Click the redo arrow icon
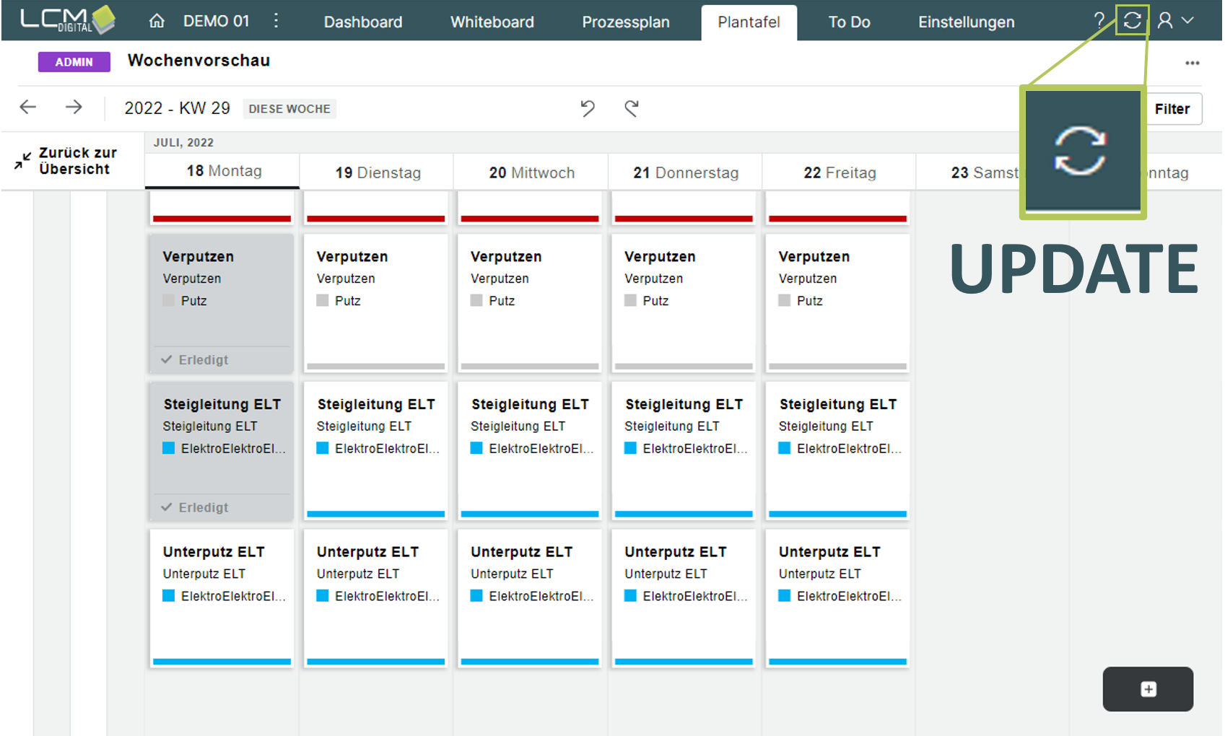Image resolution: width=1225 pixels, height=736 pixels. [x=632, y=108]
